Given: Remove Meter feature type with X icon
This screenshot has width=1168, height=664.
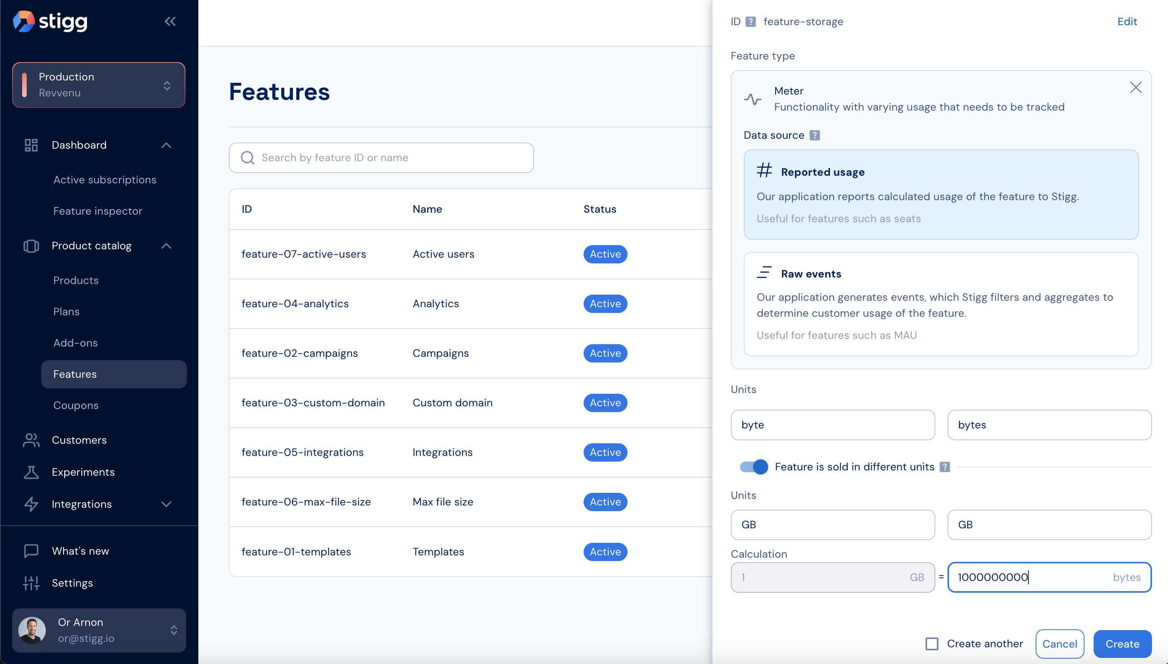Looking at the screenshot, I should pos(1136,88).
